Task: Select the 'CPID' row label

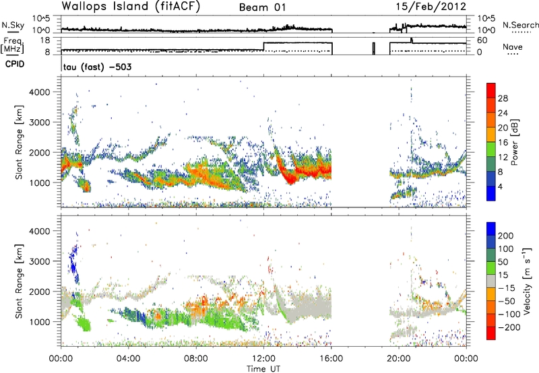Action: tap(15, 64)
